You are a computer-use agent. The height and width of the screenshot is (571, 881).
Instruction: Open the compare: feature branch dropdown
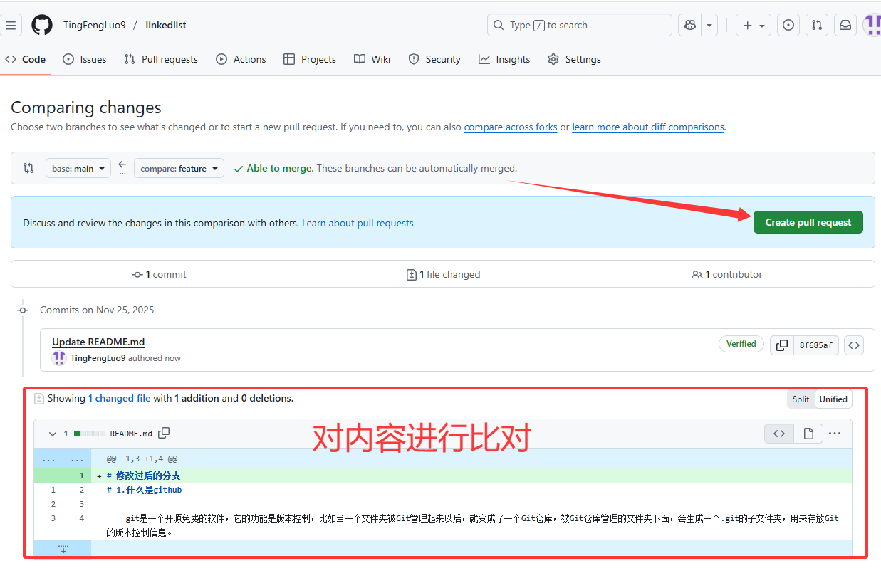pyautogui.click(x=179, y=169)
